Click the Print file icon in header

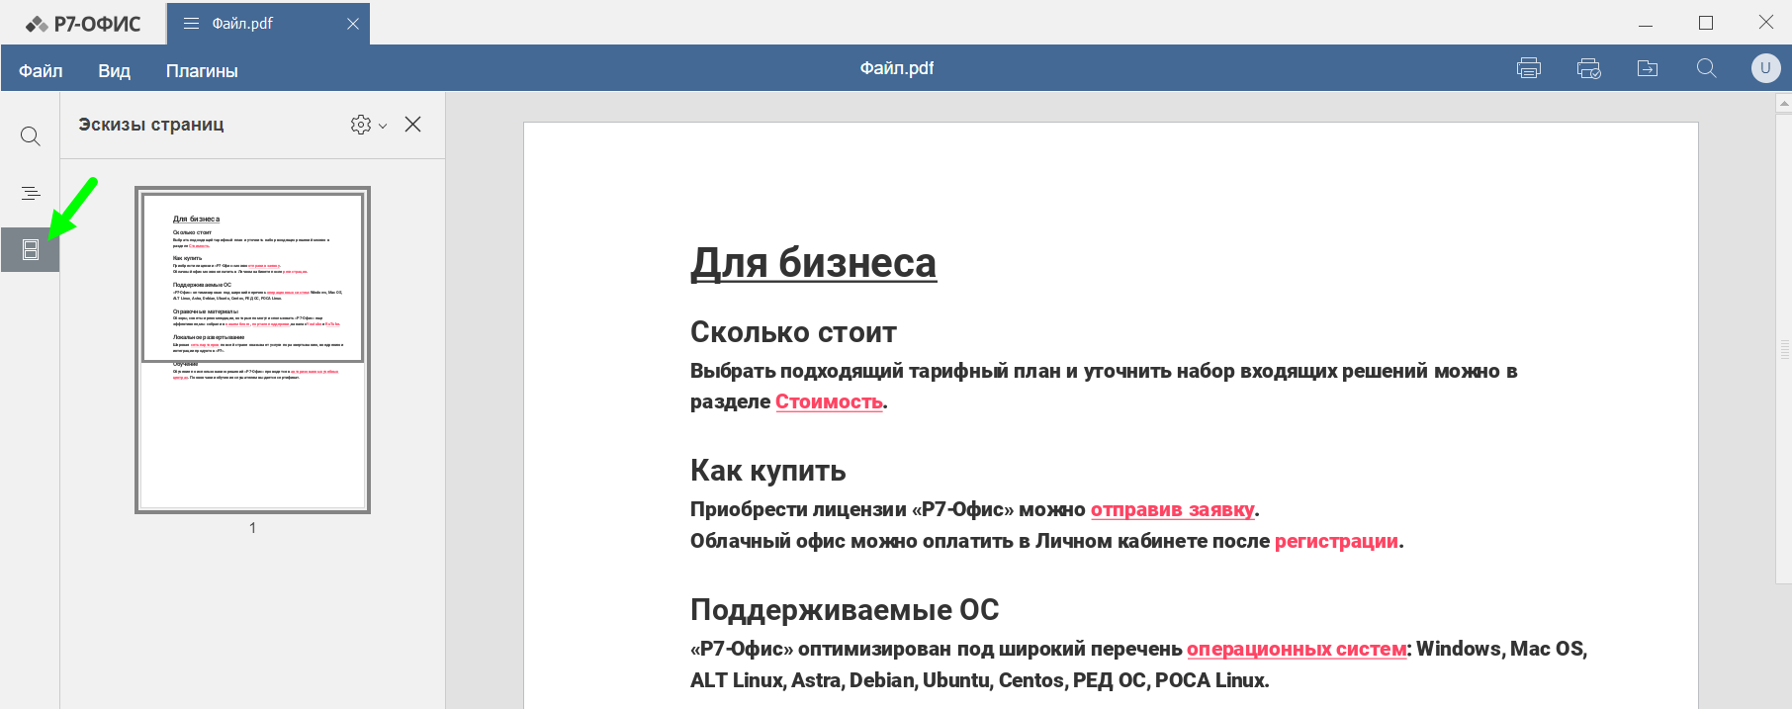coord(1528,68)
